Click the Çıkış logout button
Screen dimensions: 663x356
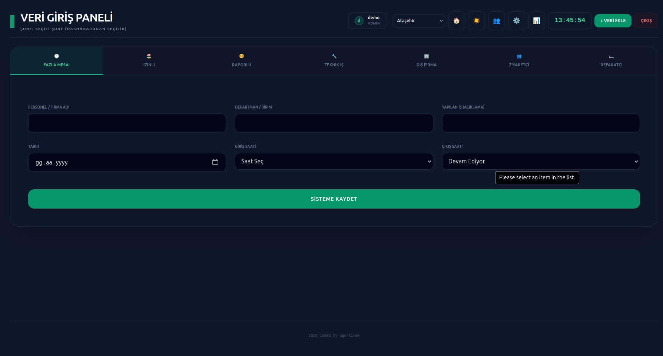click(646, 21)
